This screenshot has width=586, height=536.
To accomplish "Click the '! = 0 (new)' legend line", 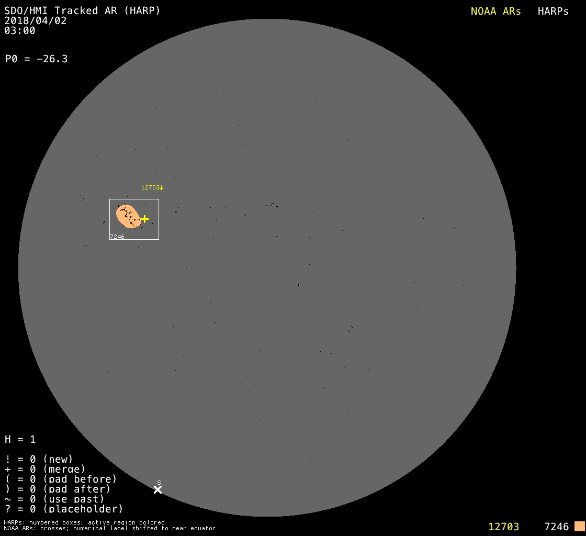I will 39,460.
